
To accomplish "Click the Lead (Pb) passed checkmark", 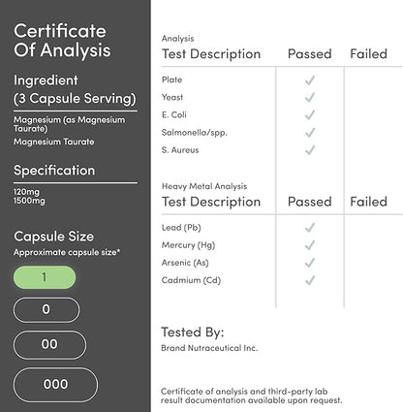I will pos(310,228).
